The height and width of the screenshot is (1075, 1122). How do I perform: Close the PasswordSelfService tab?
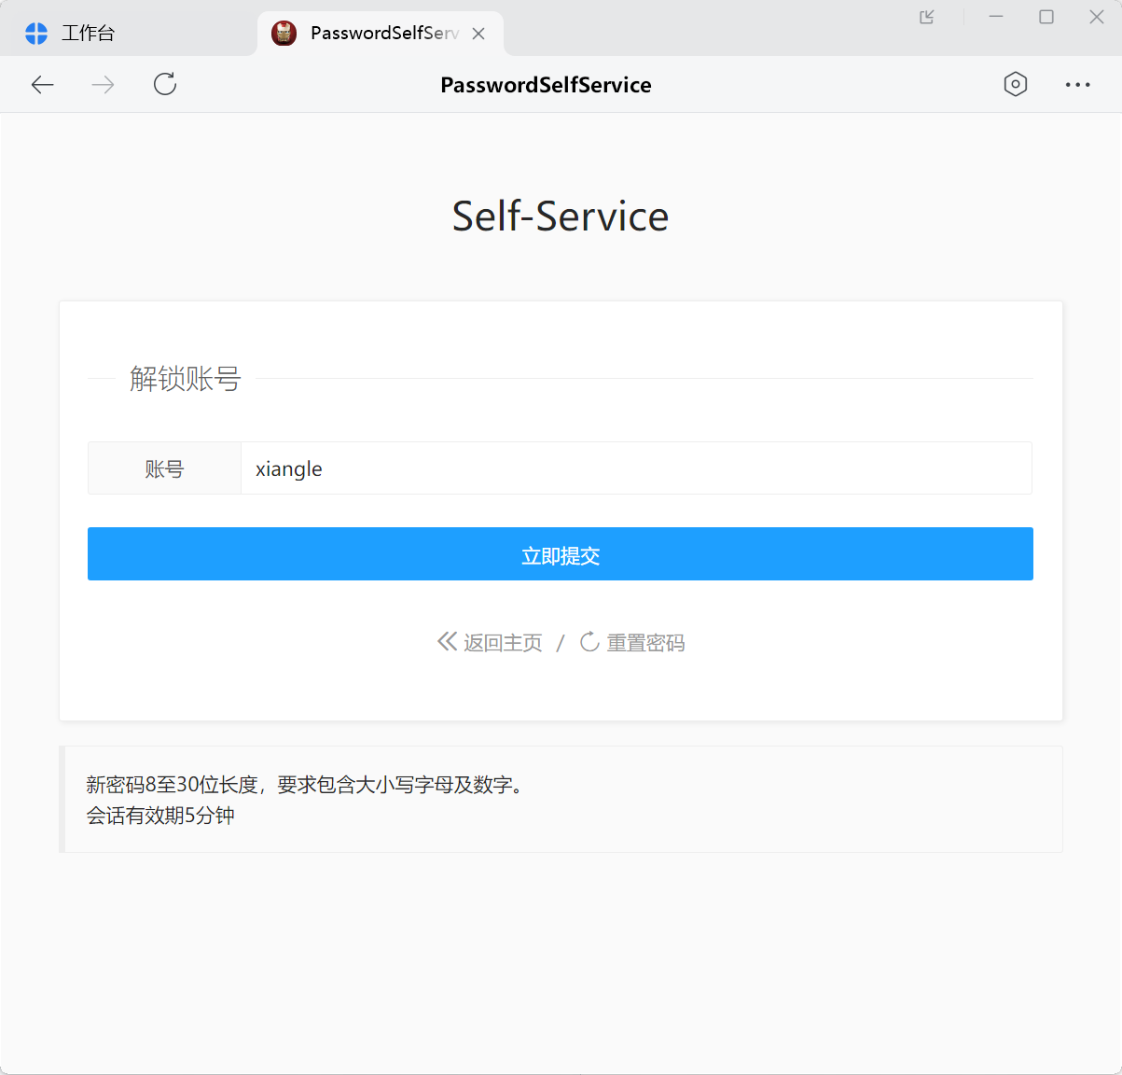[478, 34]
